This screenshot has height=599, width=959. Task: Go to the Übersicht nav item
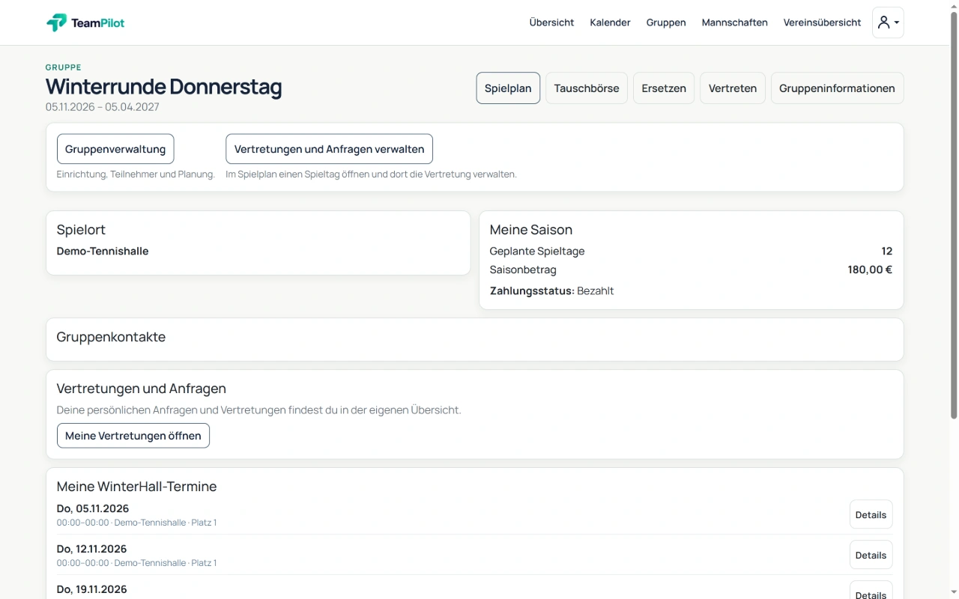(x=551, y=22)
